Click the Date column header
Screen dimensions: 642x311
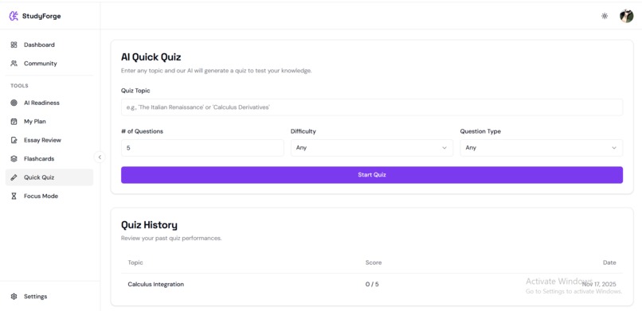pyautogui.click(x=609, y=262)
